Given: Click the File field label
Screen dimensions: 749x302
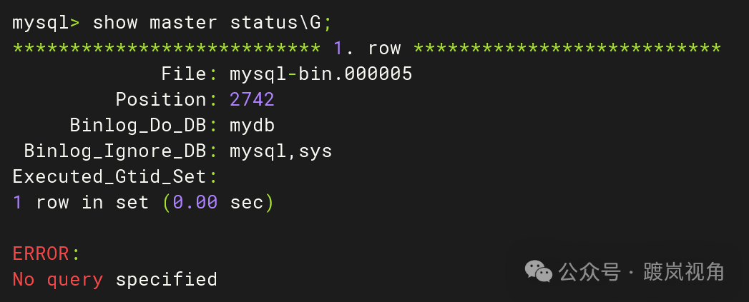Looking at the screenshot, I should [184, 74].
